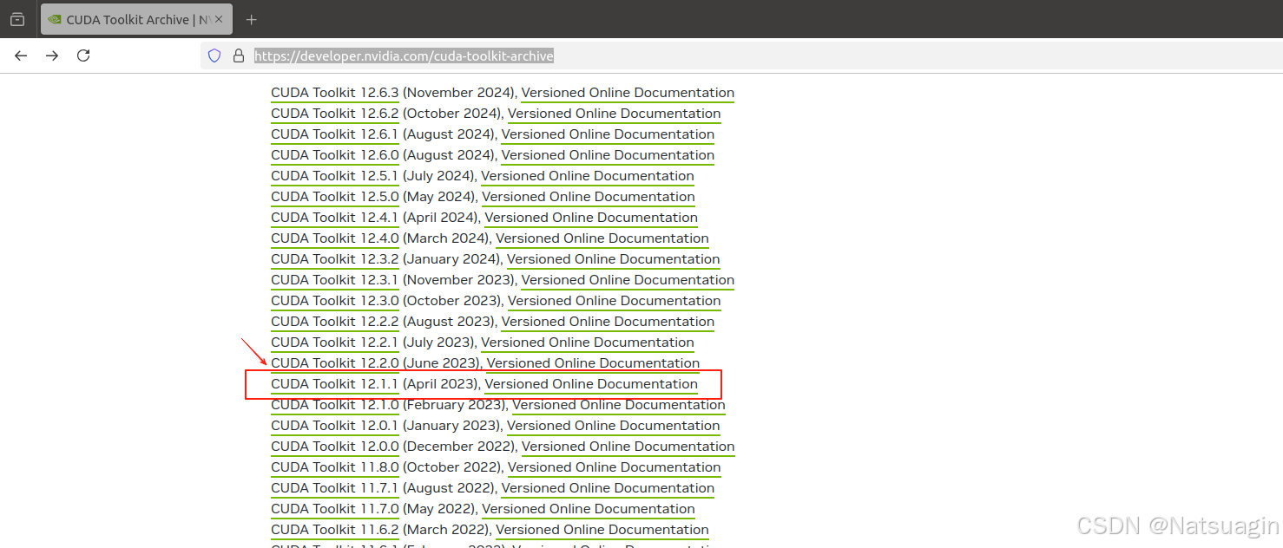Open Versioned Online Documentation for 12.2.0

pyautogui.click(x=593, y=363)
